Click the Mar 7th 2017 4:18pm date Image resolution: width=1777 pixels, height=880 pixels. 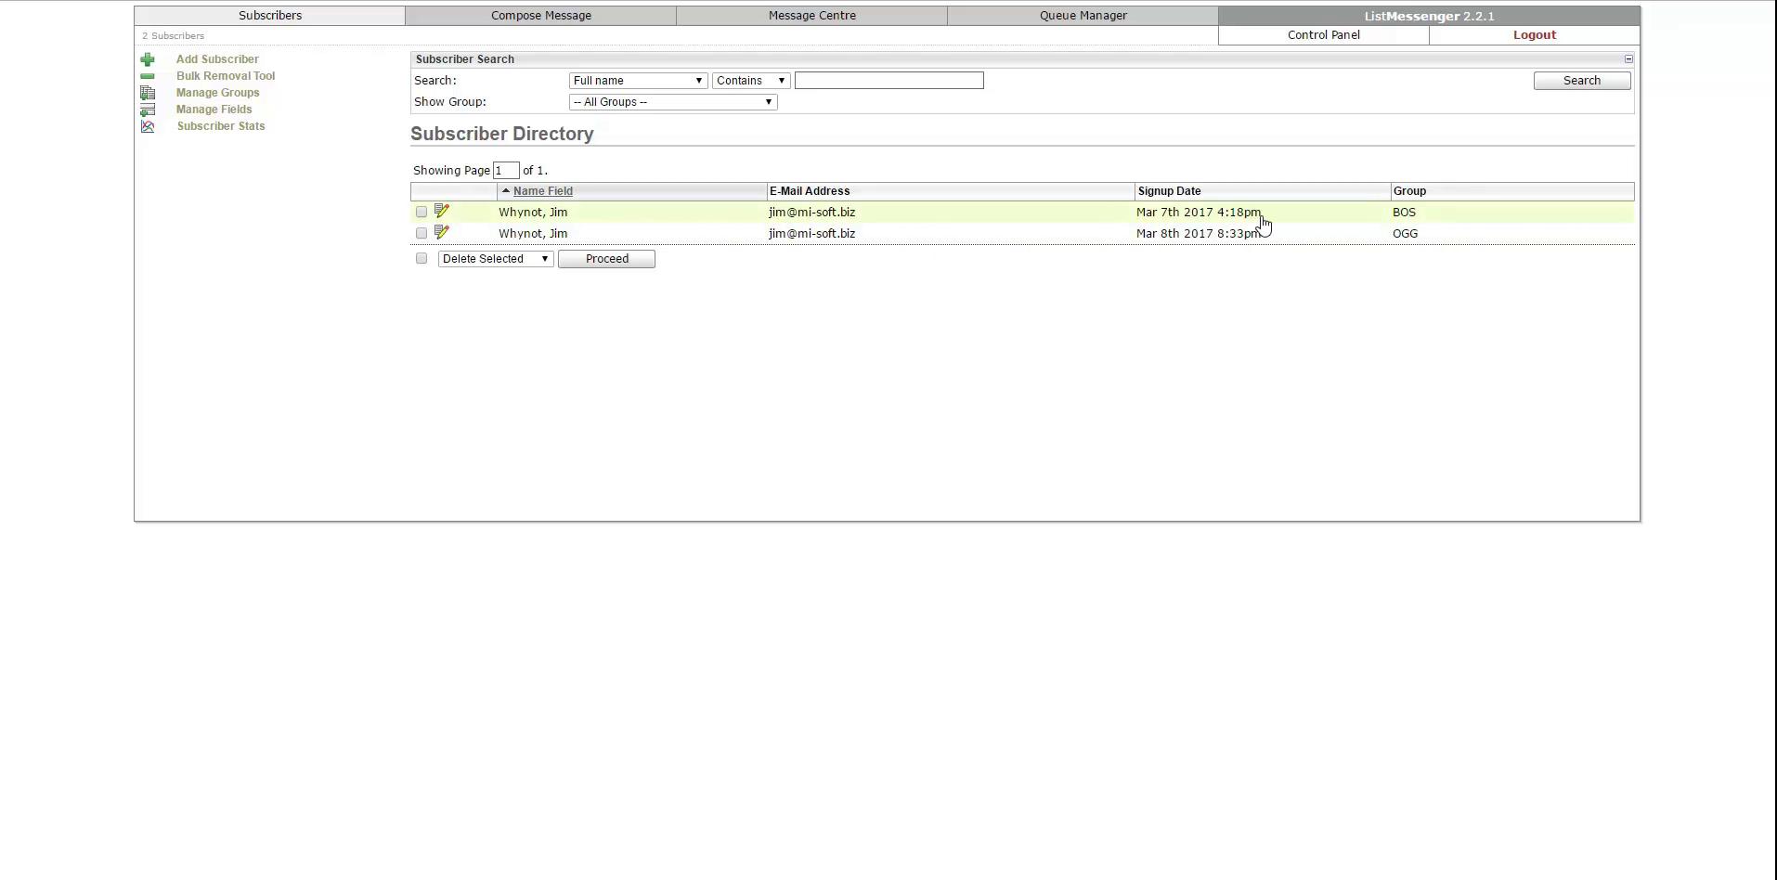(x=1199, y=213)
